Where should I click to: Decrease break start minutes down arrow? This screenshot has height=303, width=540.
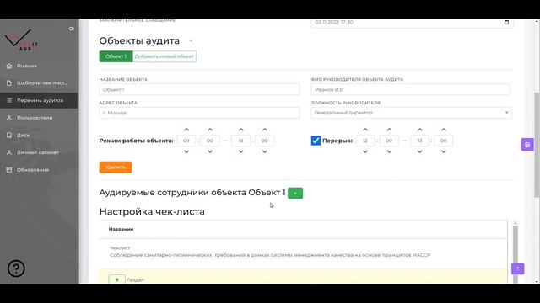[x=389, y=151]
